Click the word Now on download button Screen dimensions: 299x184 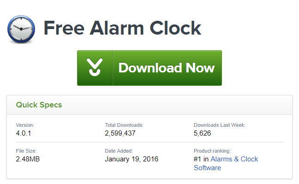pyautogui.click(x=200, y=68)
